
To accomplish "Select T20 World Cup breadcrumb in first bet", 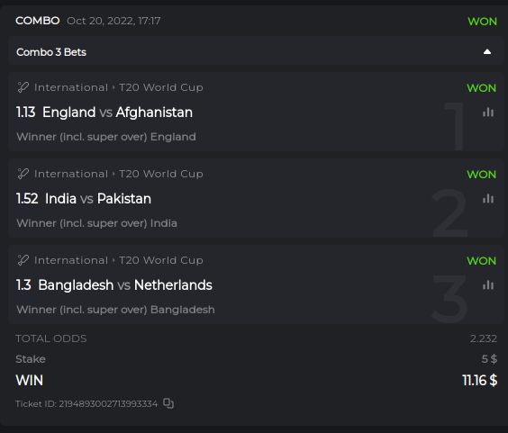I will 161,87.
